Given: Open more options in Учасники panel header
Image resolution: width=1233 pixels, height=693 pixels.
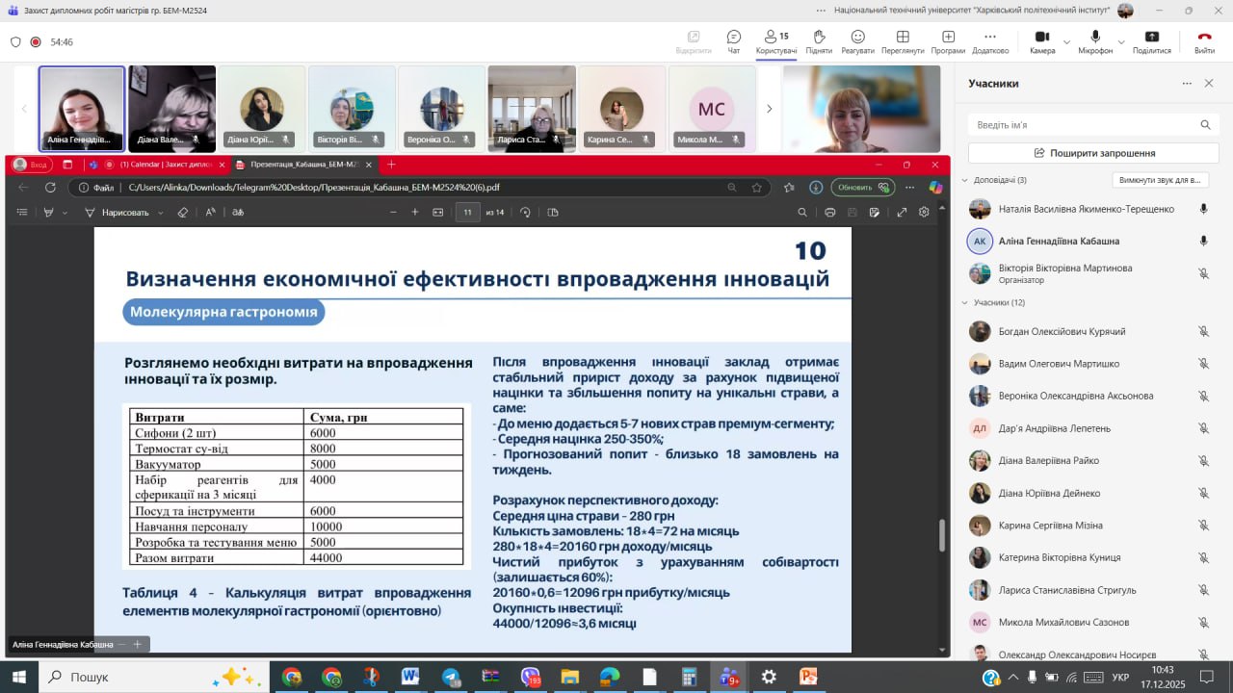Looking at the screenshot, I should pyautogui.click(x=1187, y=84).
